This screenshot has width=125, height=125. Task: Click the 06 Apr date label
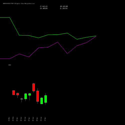25,119
